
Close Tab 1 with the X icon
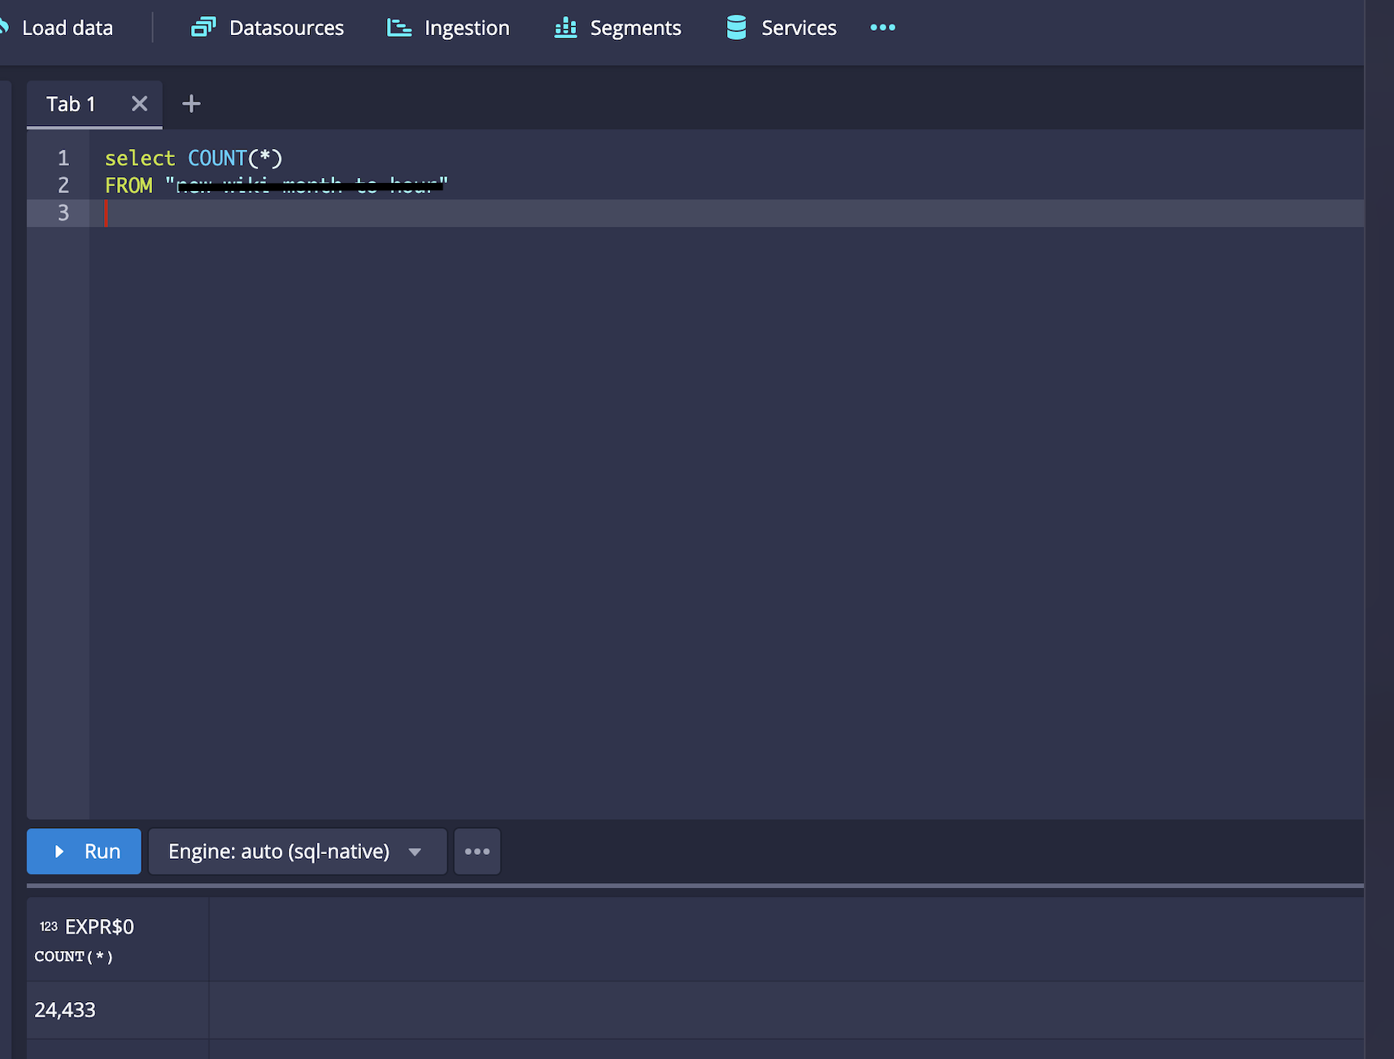point(140,104)
